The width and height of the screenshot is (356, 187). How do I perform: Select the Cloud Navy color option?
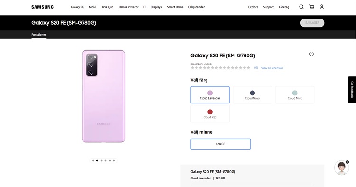pyautogui.click(x=252, y=95)
